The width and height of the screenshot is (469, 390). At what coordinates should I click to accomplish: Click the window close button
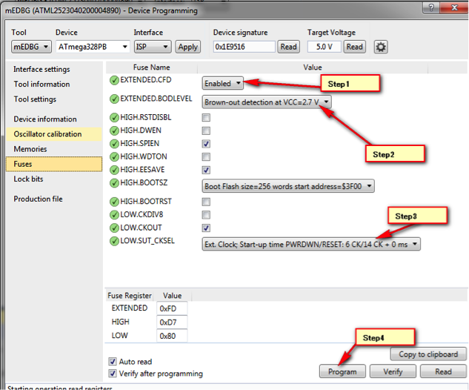(449, 7)
